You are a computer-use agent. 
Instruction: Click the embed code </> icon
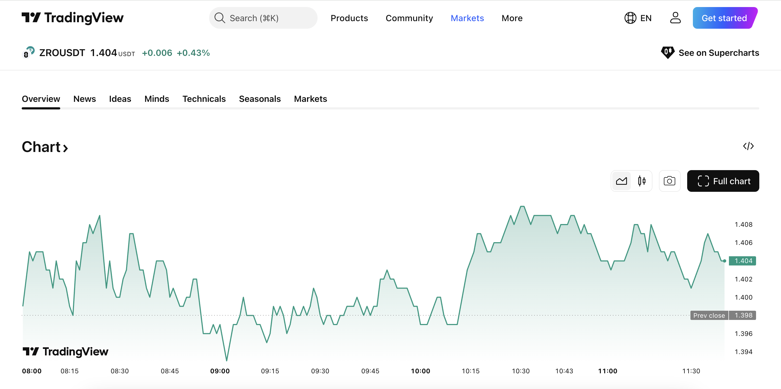pyautogui.click(x=748, y=146)
